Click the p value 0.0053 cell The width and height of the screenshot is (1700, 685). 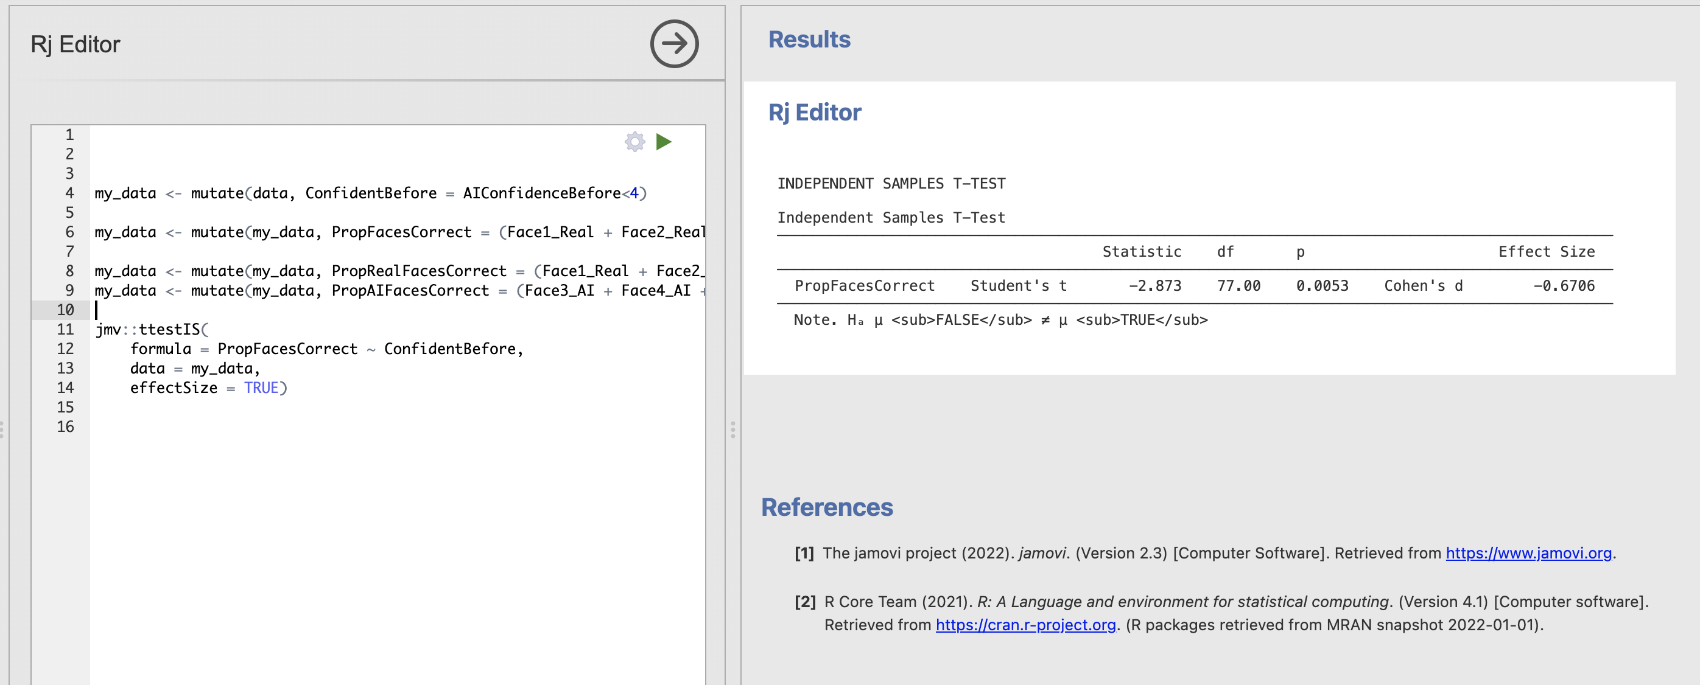click(x=1322, y=285)
